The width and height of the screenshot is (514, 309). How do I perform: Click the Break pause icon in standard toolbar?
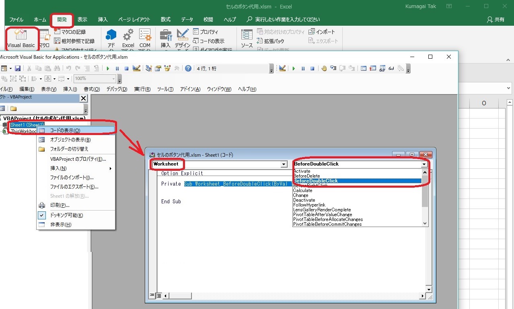click(x=117, y=68)
